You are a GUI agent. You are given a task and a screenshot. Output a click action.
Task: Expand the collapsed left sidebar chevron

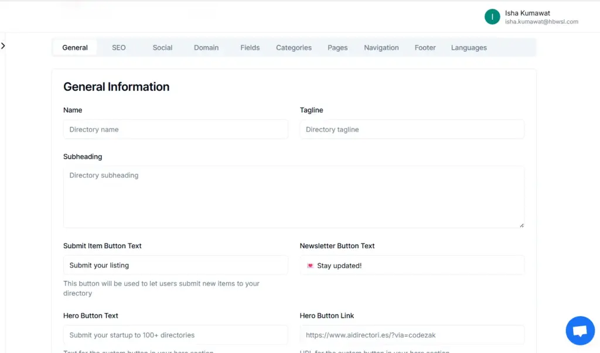click(4, 46)
